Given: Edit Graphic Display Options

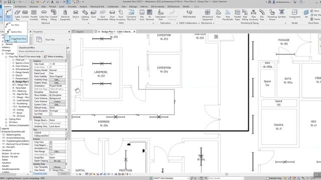Looking at the screenshot, I should [57, 82].
